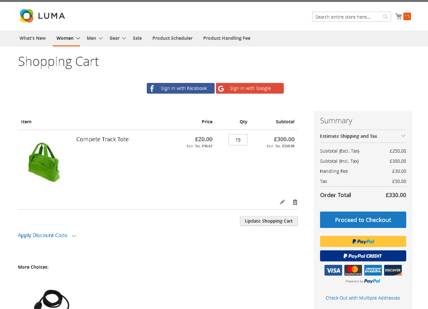This screenshot has height=309, width=428.
Task: Click the Luma logo icon
Action: tap(27, 16)
